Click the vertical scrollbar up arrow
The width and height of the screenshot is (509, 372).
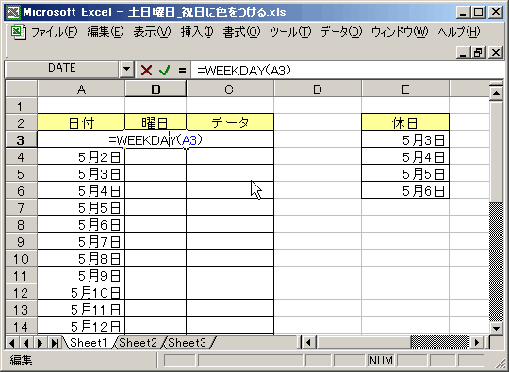pyautogui.click(x=496, y=93)
